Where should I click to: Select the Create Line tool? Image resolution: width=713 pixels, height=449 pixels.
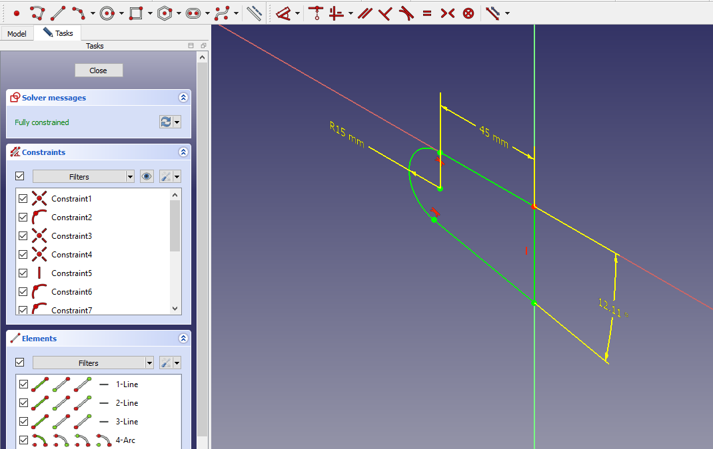58,13
